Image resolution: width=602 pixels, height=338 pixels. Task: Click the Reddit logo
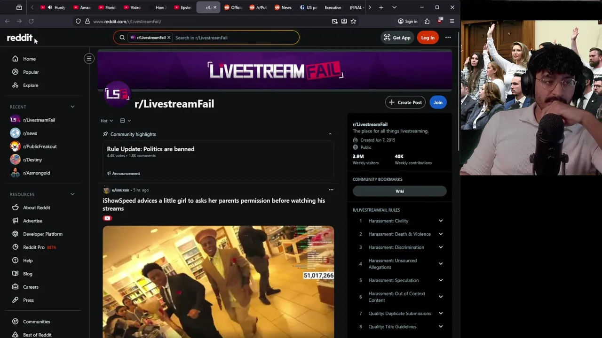pyautogui.click(x=20, y=38)
